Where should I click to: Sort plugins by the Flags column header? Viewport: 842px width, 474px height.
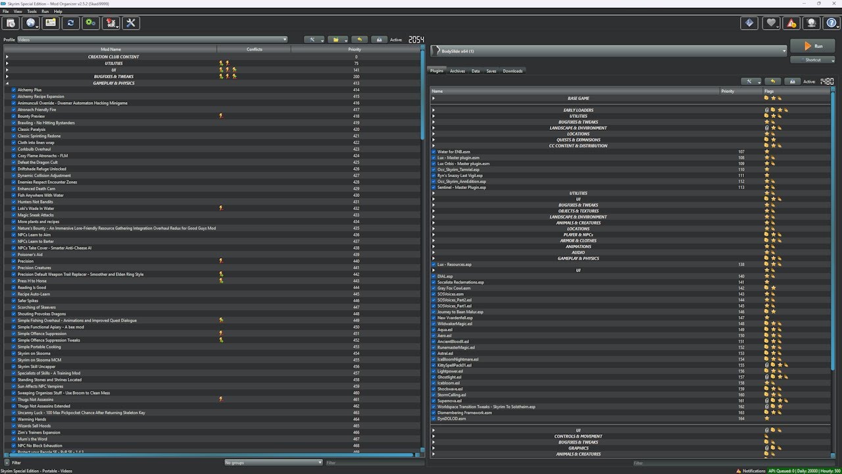pos(796,91)
